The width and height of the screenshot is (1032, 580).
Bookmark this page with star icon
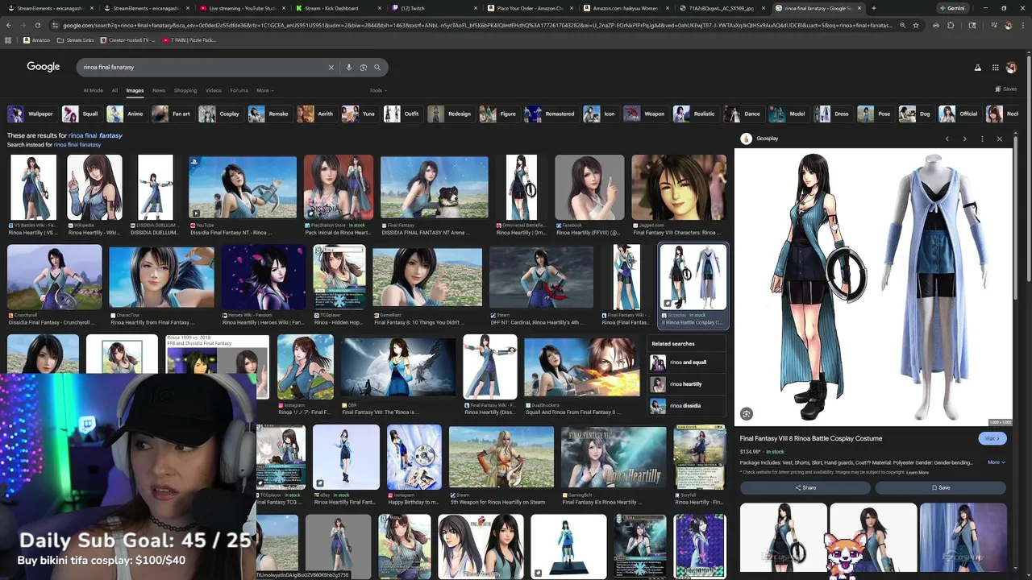coord(915,25)
